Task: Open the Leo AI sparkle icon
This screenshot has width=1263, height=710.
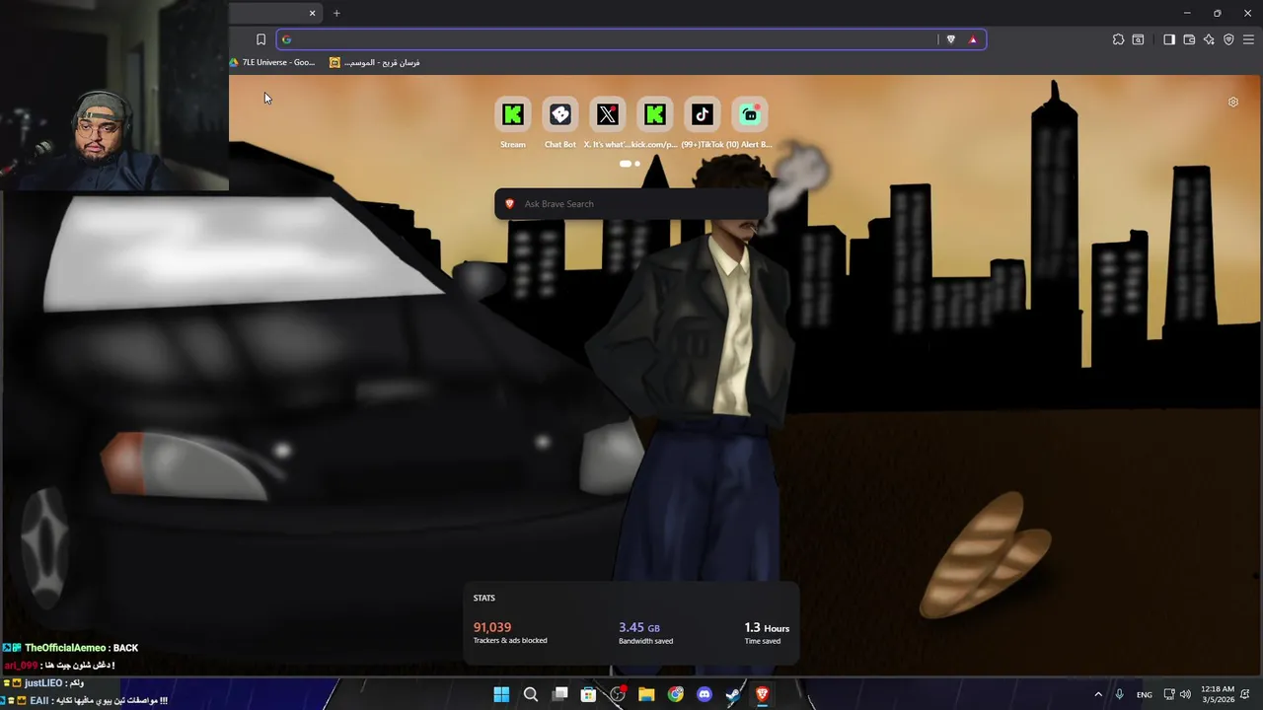Action: [1209, 39]
